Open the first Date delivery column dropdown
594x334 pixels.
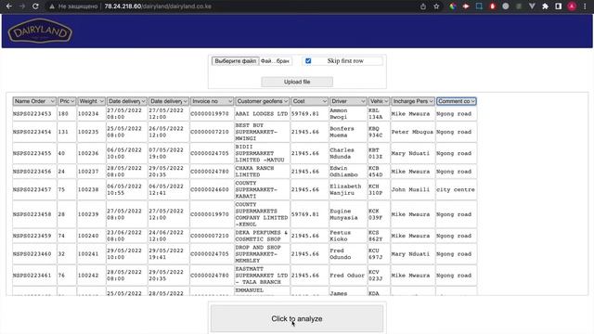pyautogui.click(x=126, y=101)
